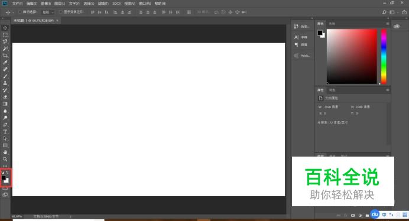This screenshot has width=409, height=221.
Task: Click inside the red color picker field
Action: tap(352, 56)
